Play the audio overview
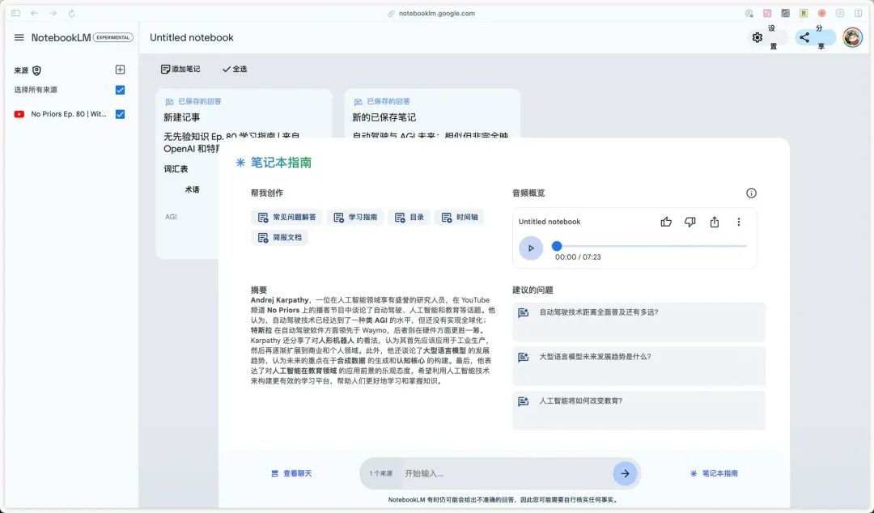 pos(531,248)
